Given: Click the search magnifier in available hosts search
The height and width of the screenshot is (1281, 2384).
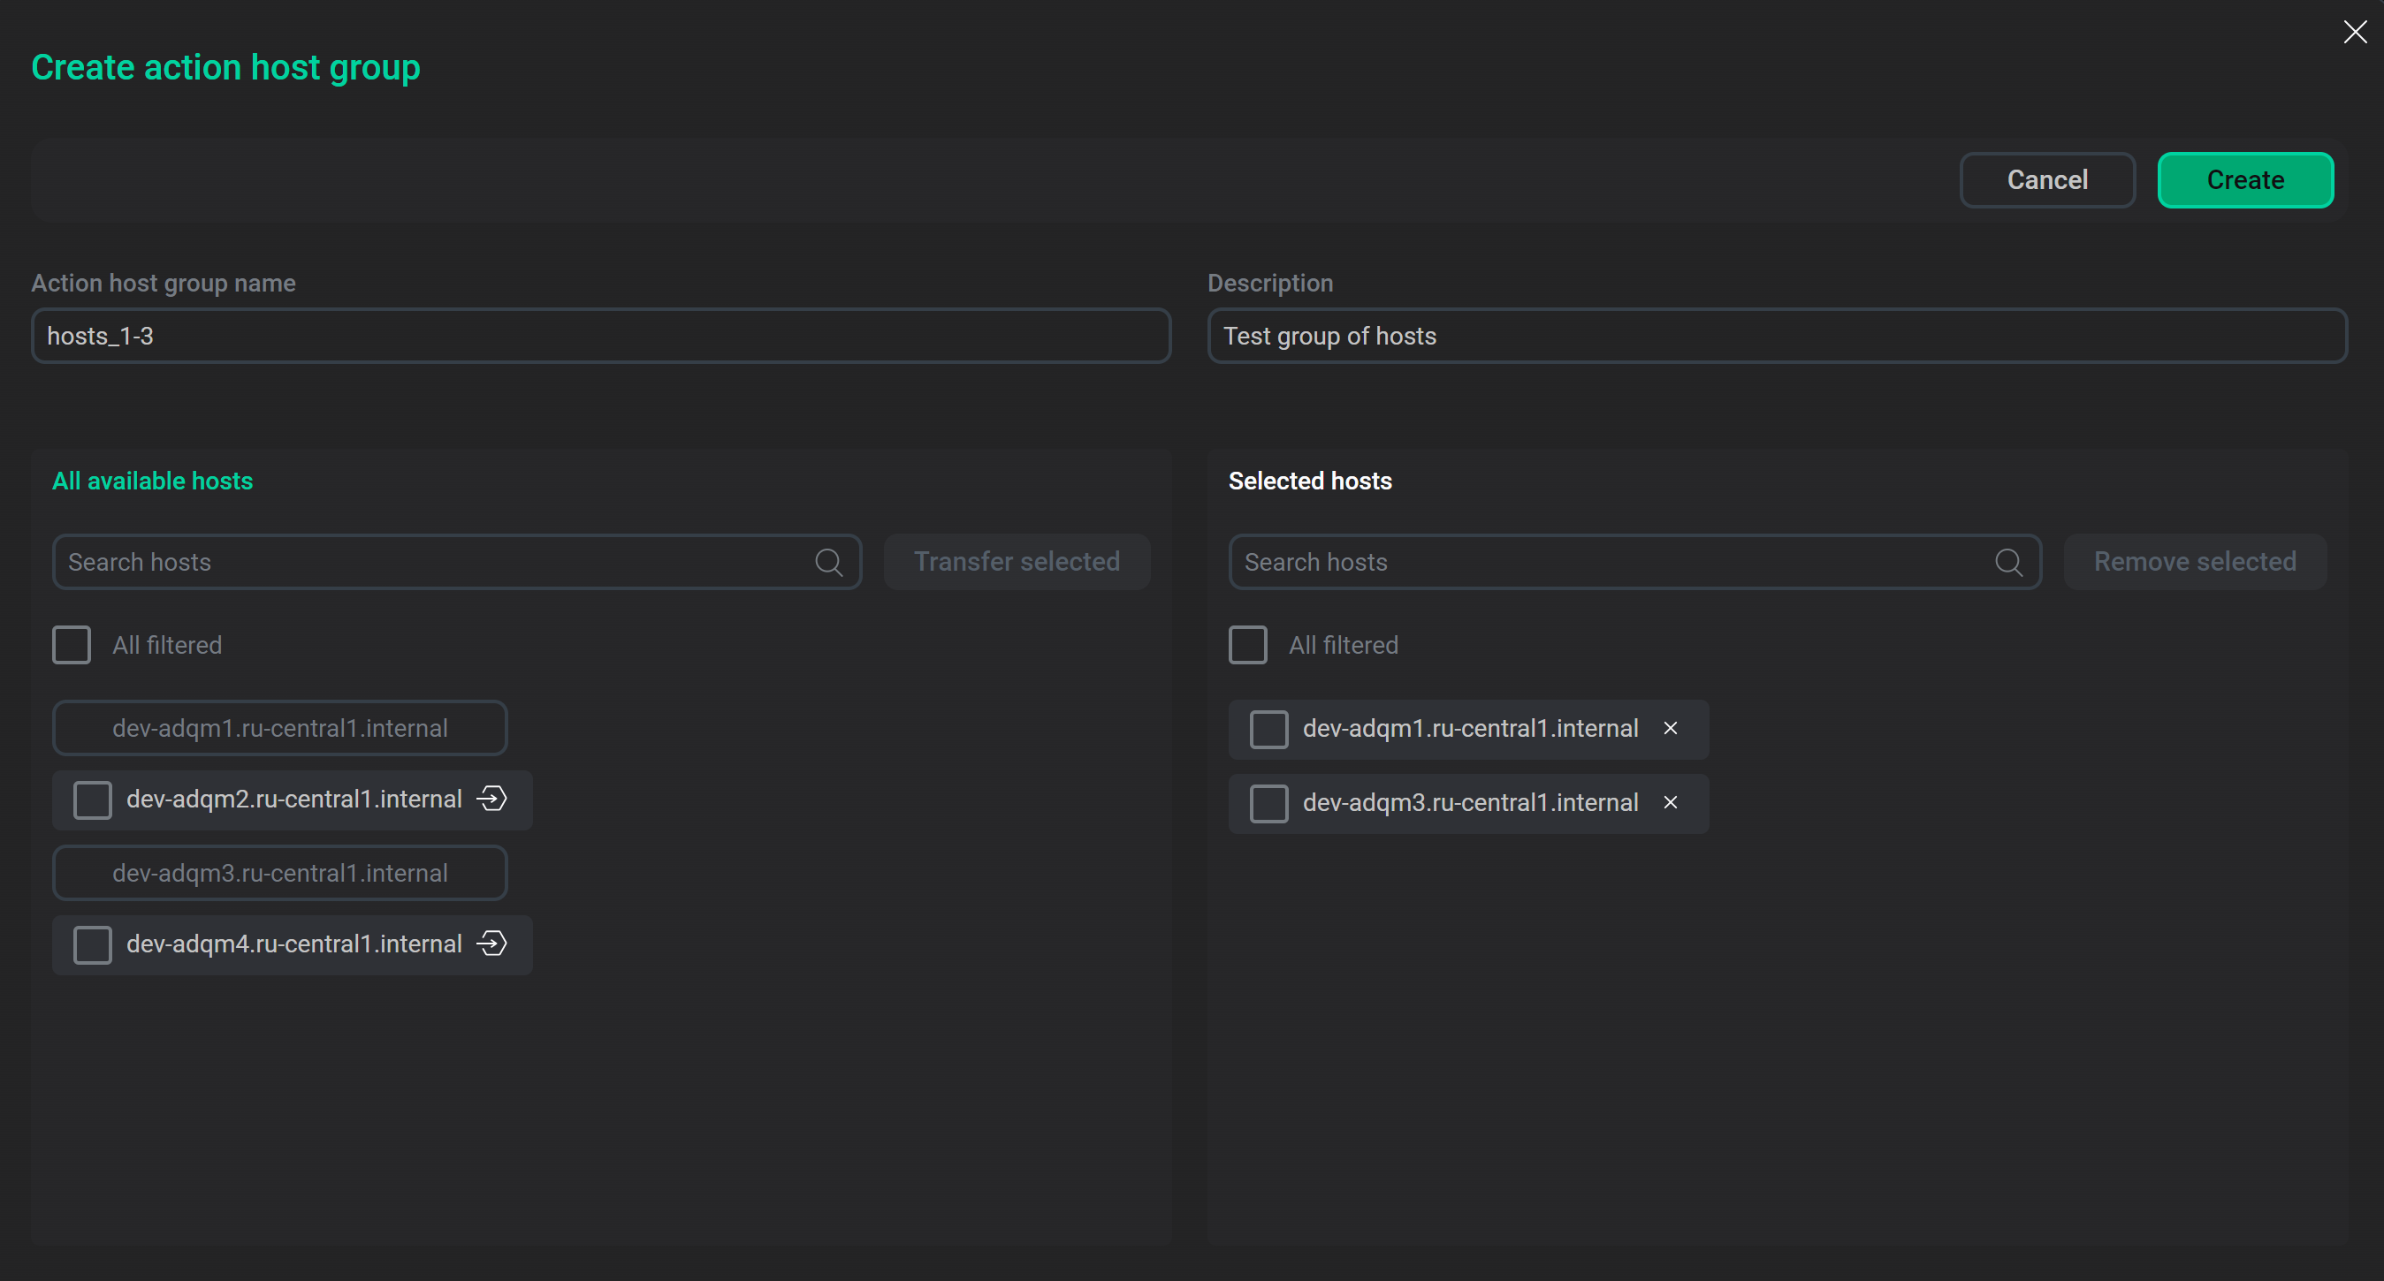Looking at the screenshot, I should tap(828, 561).
